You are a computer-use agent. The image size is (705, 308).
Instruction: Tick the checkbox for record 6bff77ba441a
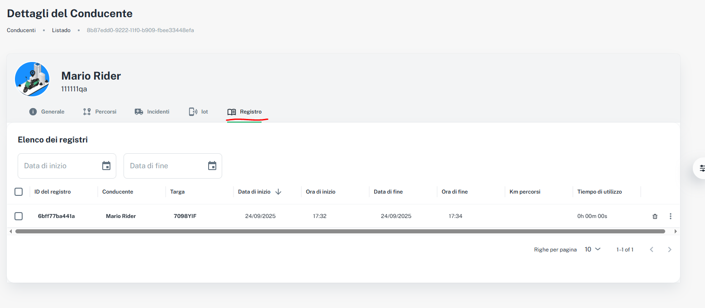[x=19, y=216]
